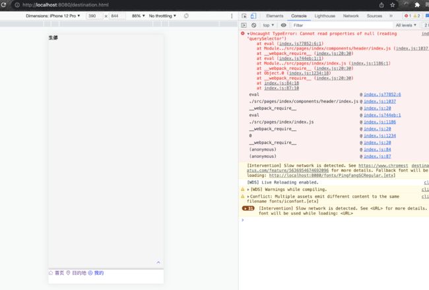Collapse the Uncaught TypeError stack trace
Screen dimensions: 429x290
[x=248, y=33]
